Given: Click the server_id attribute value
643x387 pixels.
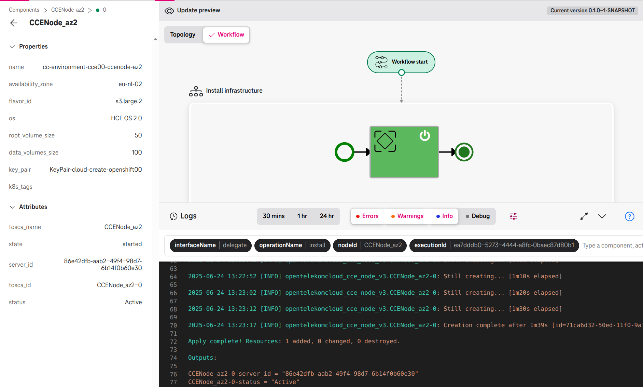Looking at the screenshot, I should click(103, 265).
